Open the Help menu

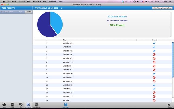click(61, 2)
